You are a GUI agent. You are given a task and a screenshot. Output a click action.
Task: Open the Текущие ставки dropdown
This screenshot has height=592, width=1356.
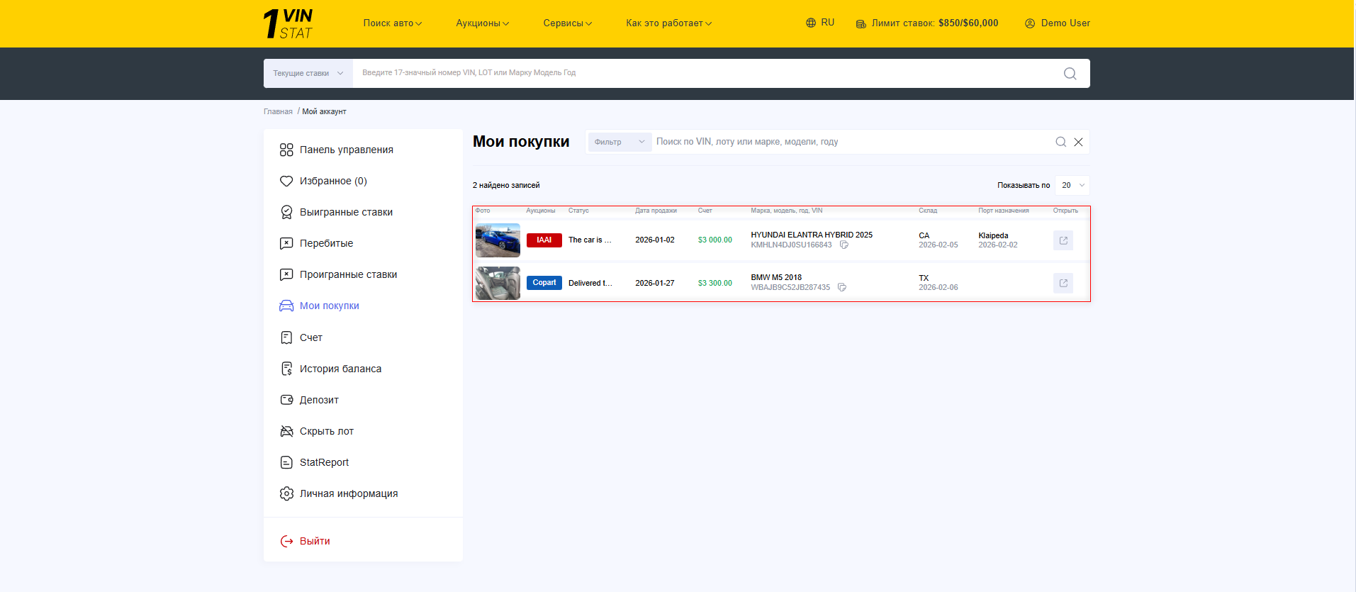pyautogui.click(x=308, y=74)
